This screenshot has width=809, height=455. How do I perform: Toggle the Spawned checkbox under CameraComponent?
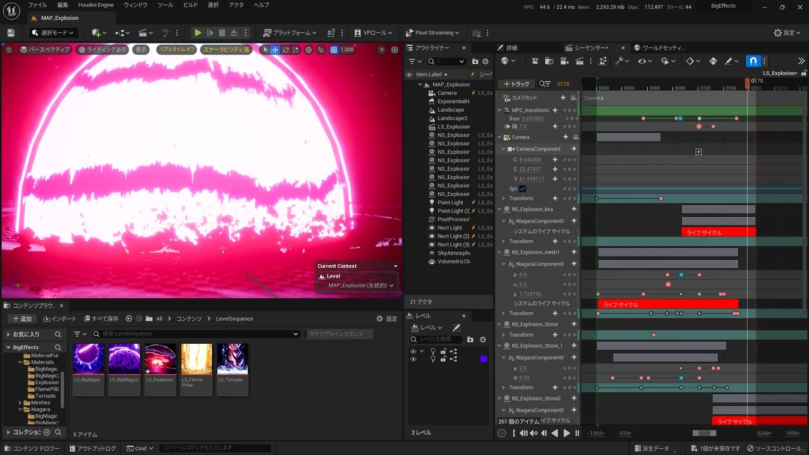pyautogui.click(x=522, y=188)
